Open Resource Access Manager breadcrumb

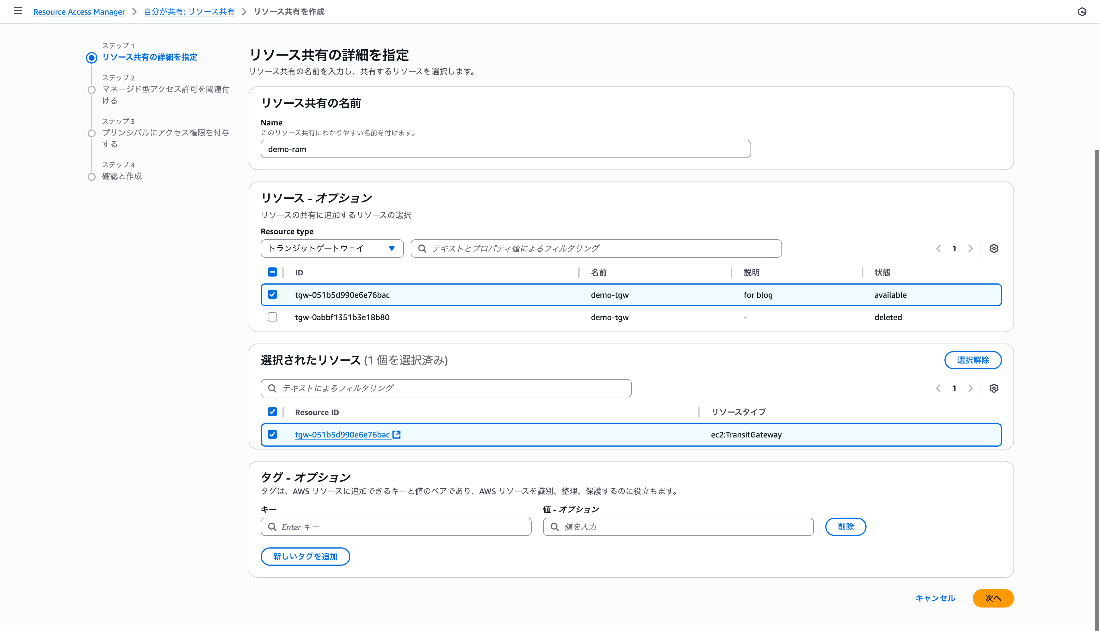tap(79, 12)
